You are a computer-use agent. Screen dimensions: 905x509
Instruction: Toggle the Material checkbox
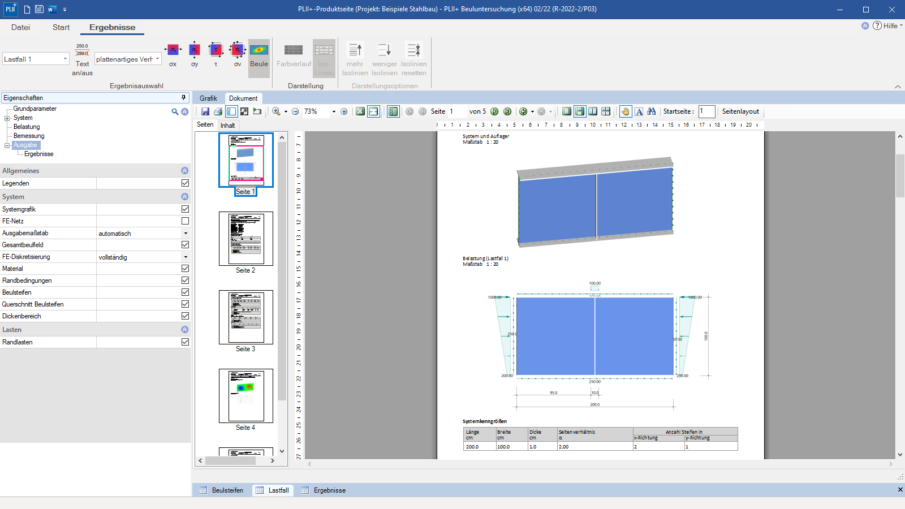click(x=185, y=269)
